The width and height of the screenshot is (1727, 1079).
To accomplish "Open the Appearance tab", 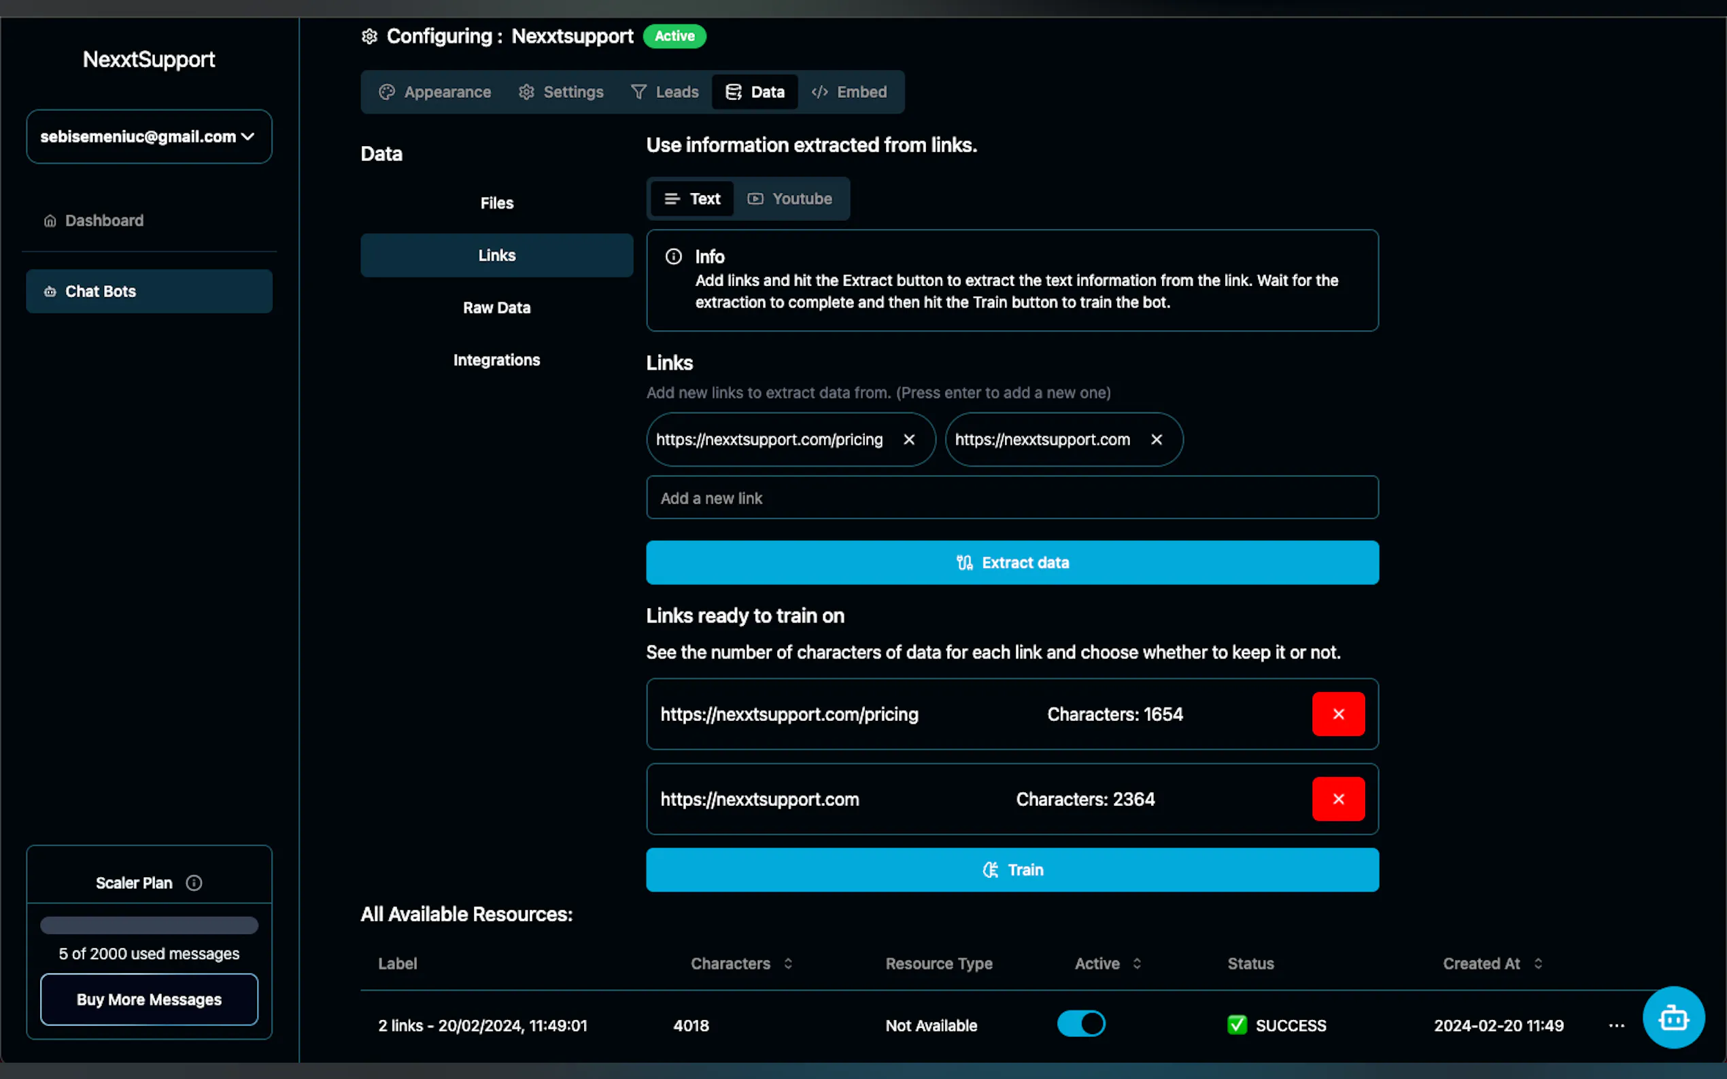I will click(x=434, y=92).
